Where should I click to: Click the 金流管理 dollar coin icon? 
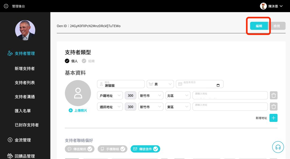(x=10, y=140)
